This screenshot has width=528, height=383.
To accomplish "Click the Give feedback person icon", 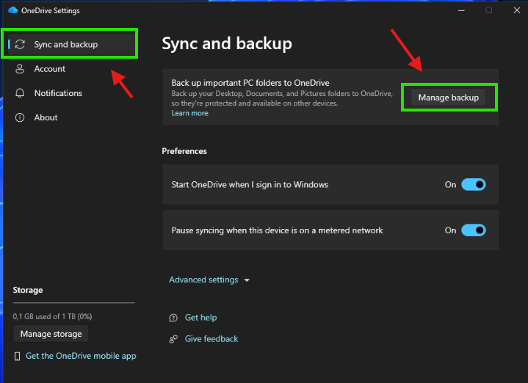I will pos(173,339).
